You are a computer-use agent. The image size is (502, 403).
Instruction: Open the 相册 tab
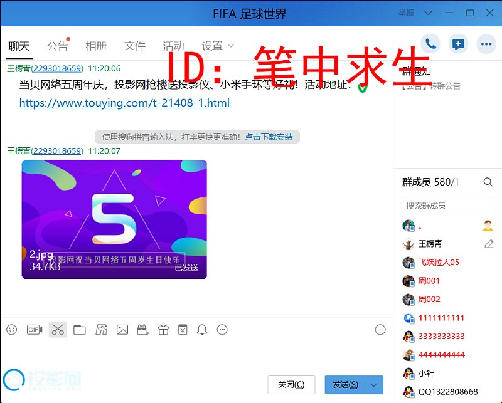click(96, 46)
